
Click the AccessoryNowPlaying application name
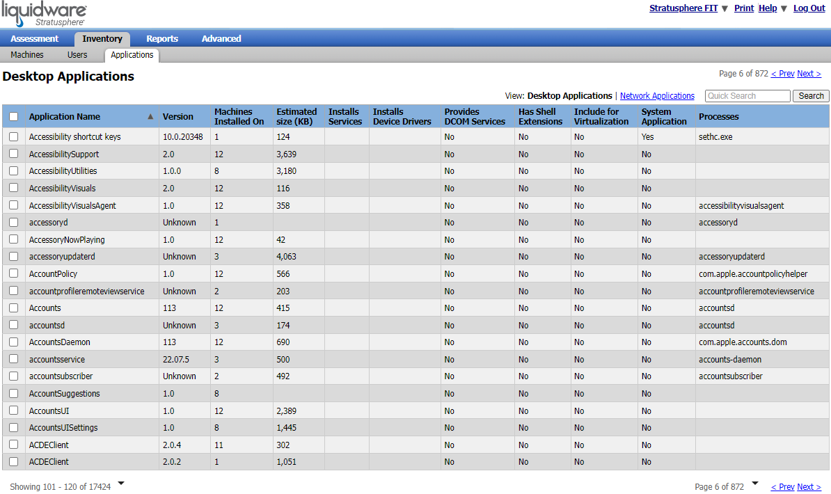coord(67,239)
